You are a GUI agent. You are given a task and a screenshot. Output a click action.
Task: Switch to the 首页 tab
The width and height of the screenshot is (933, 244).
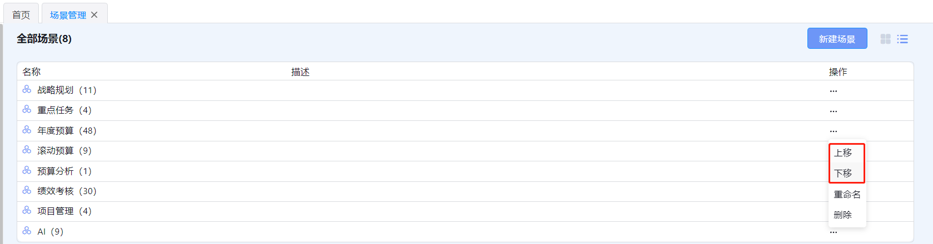[21, 15]
